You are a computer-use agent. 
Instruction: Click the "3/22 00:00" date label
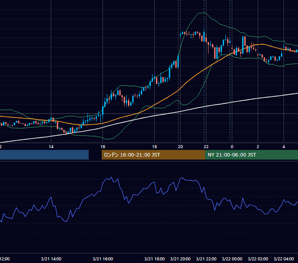coord(232,259)
